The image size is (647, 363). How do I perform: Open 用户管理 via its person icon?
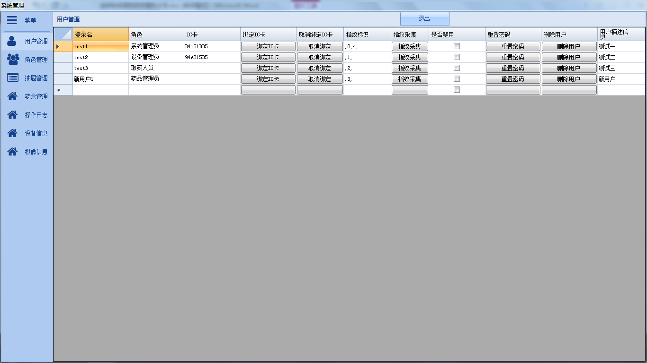click(x=13, y=41)
